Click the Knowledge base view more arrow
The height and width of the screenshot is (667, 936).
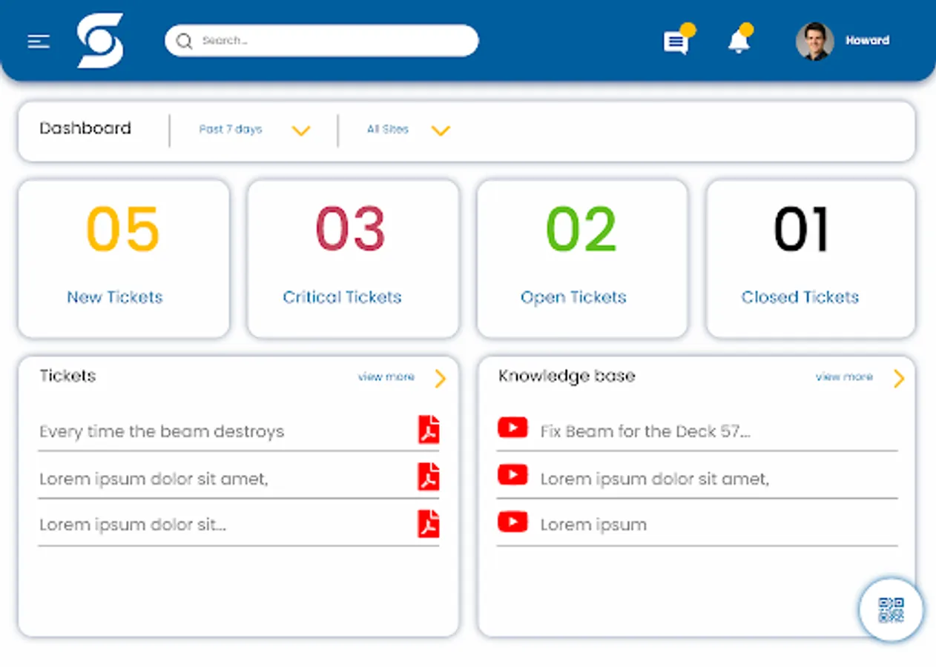899,379
